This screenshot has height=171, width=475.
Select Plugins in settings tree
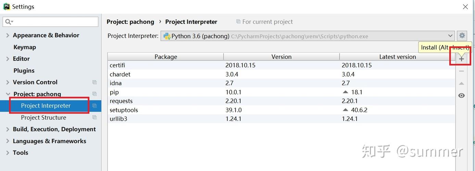coord(24,71)
